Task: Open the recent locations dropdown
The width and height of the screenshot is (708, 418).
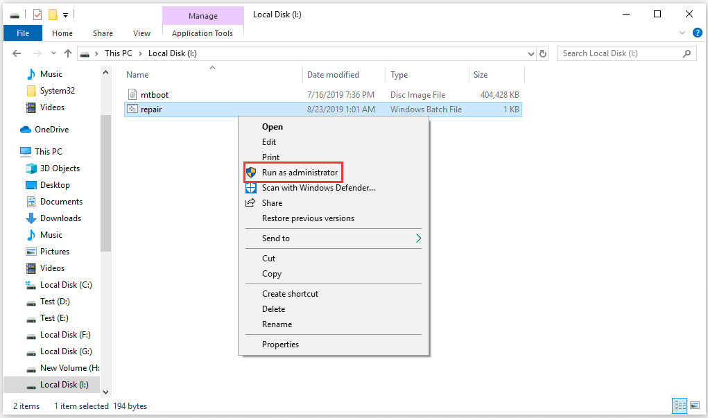Action: pos(53,53)
